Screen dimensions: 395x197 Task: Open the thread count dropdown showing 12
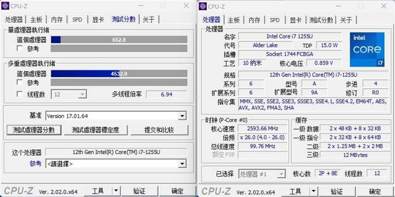(x=69, y=95)
